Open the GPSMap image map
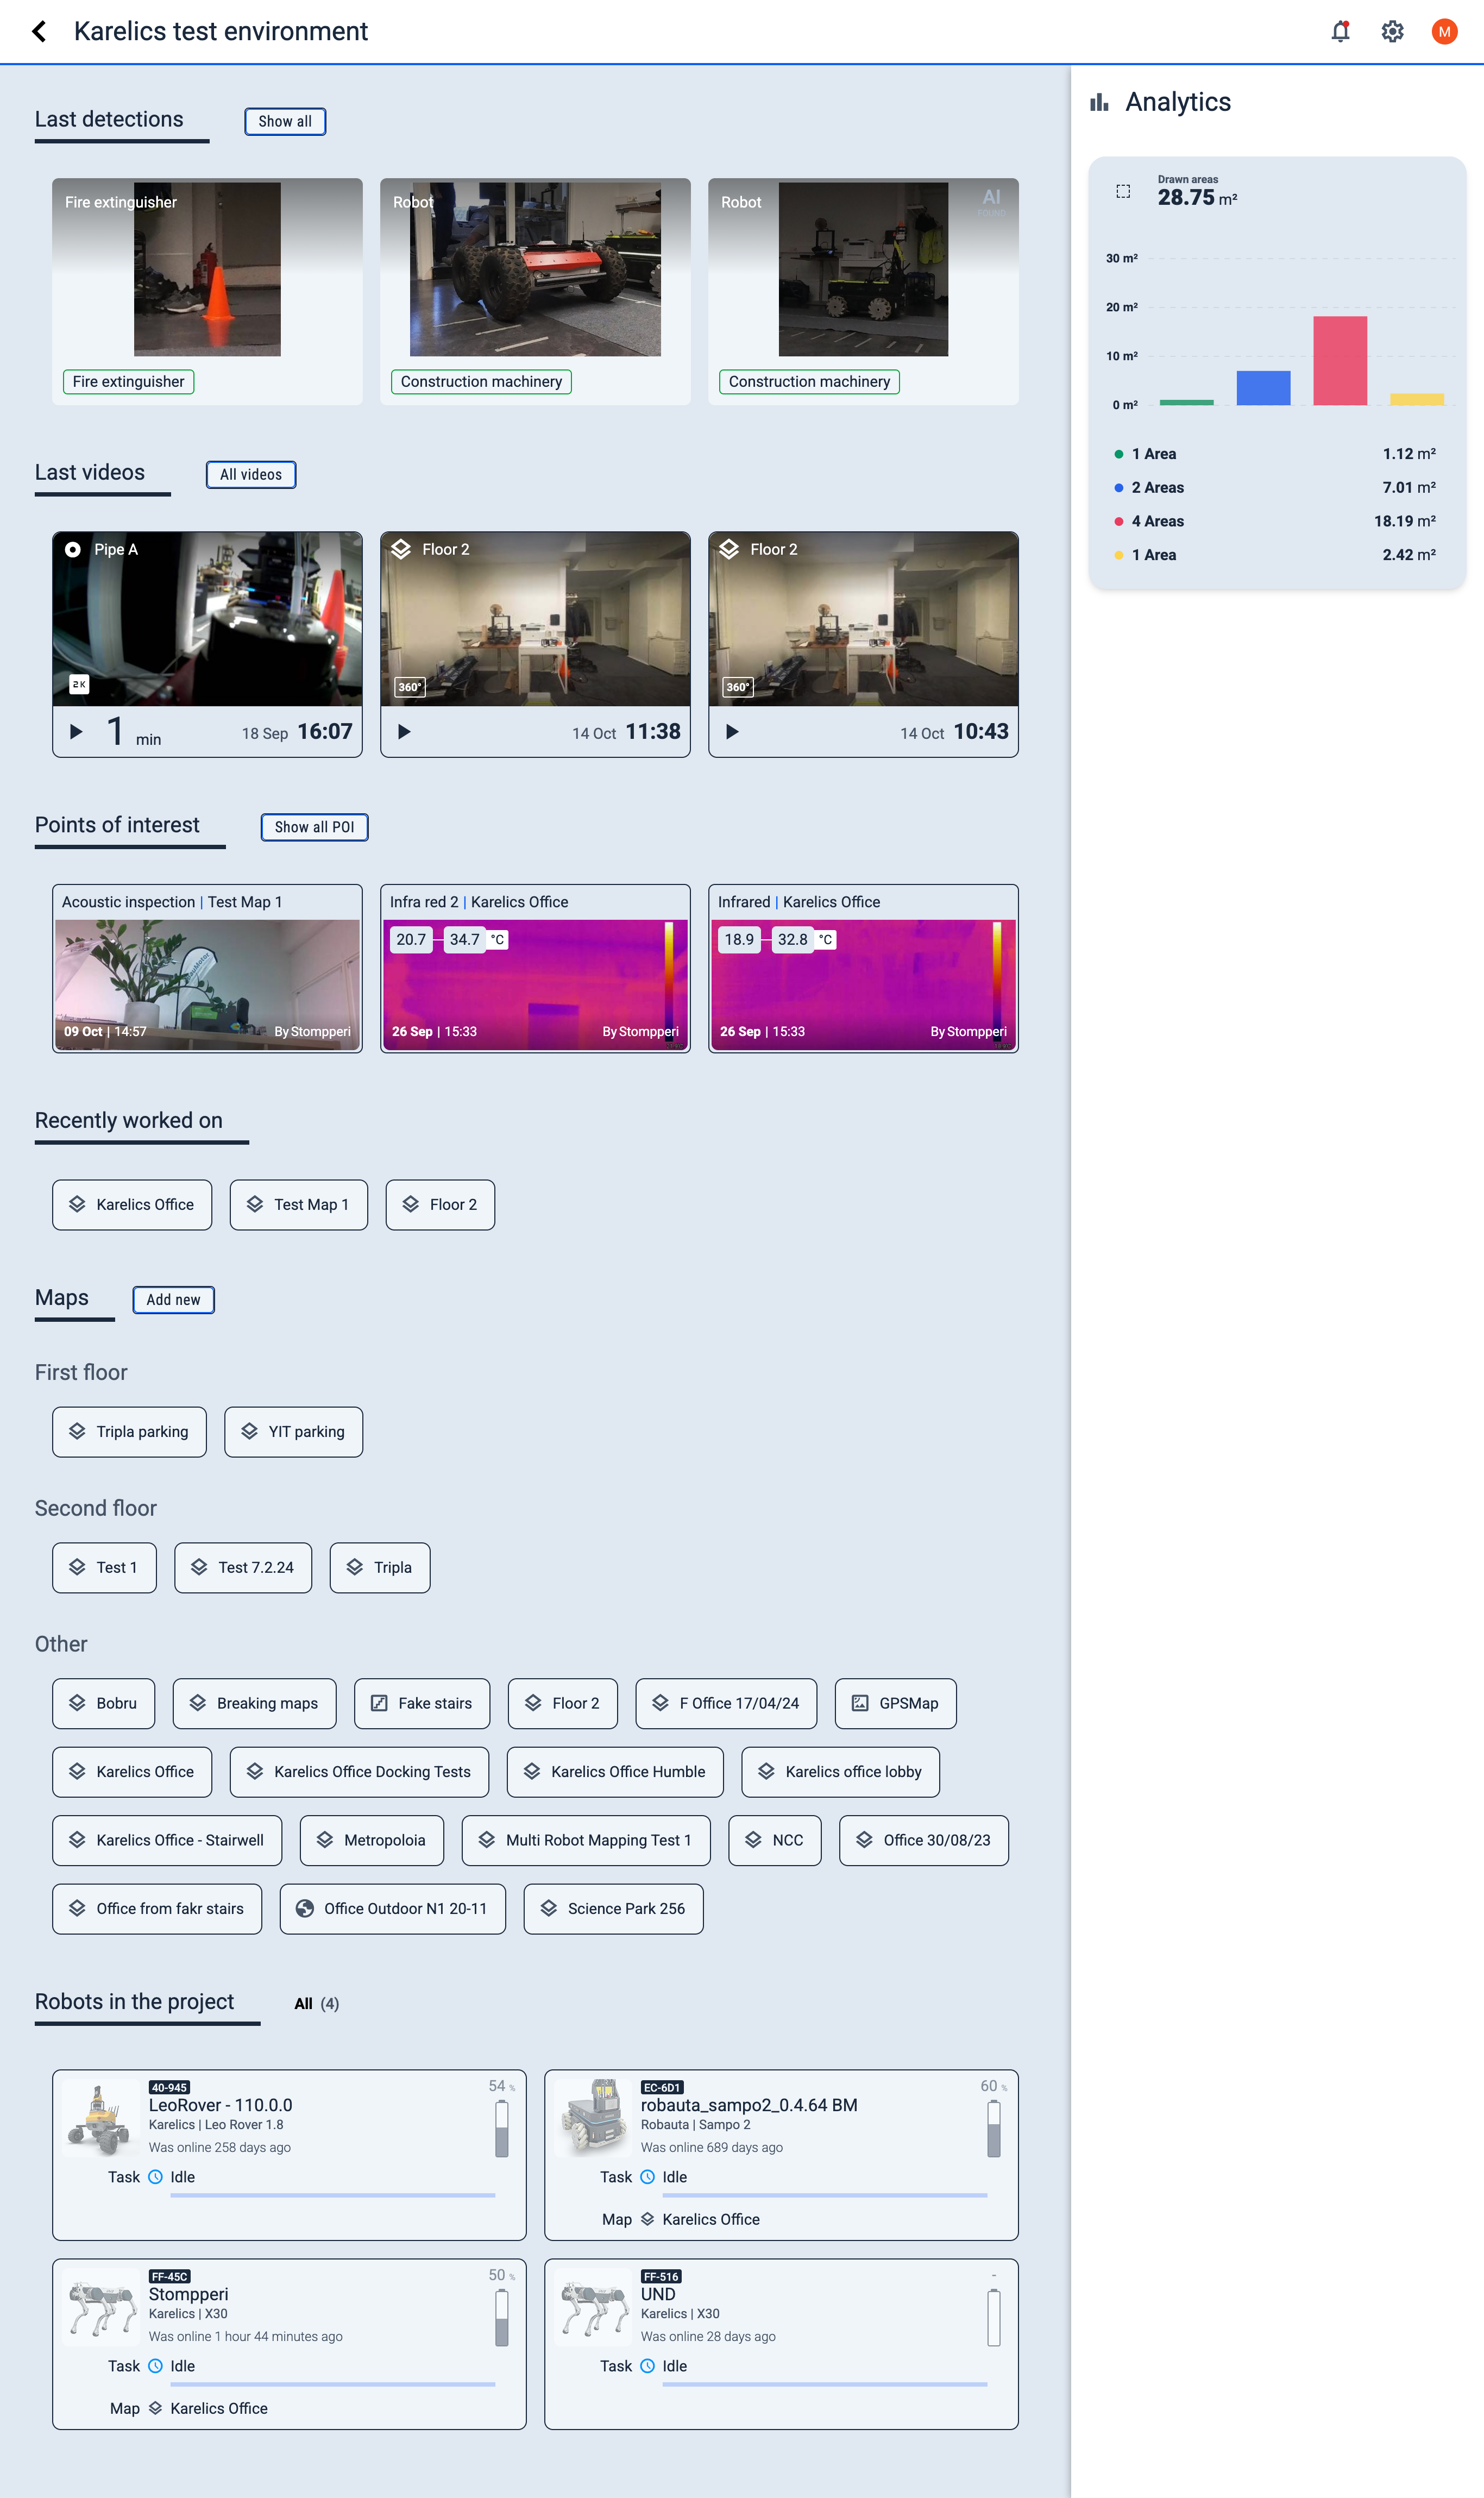The width and height of the screenshot is (1484, 2498). (895, 1703)
